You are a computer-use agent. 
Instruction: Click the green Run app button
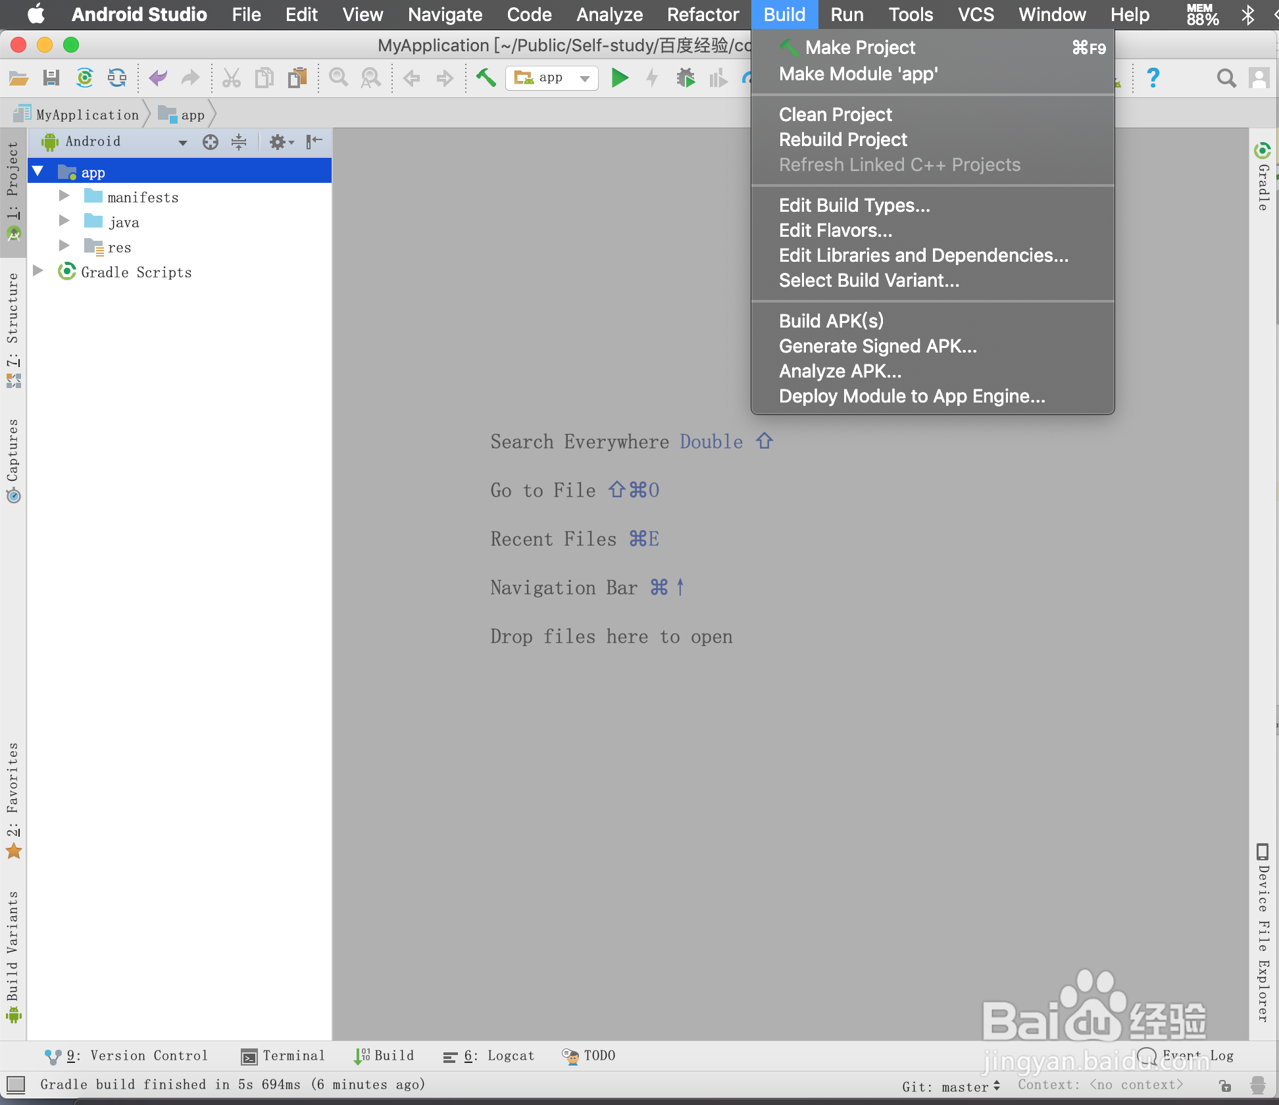tap(619, 78)
